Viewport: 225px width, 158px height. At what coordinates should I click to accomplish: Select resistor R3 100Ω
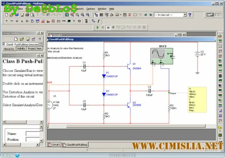[169, 108]
